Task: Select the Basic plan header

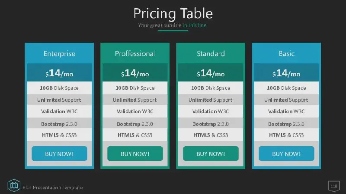Action: [x=286, y=53]
